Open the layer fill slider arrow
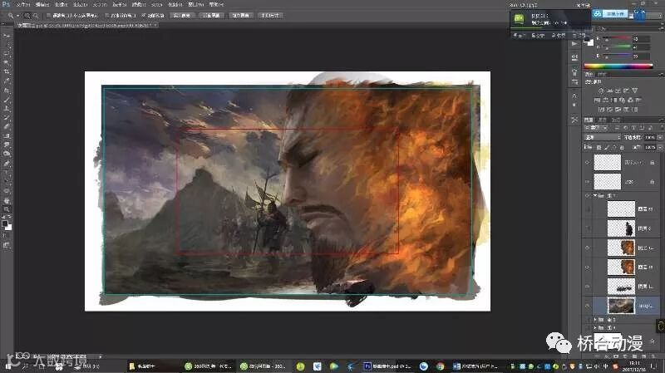The height and width of the screenshot is (373, 665). point(659,147)
